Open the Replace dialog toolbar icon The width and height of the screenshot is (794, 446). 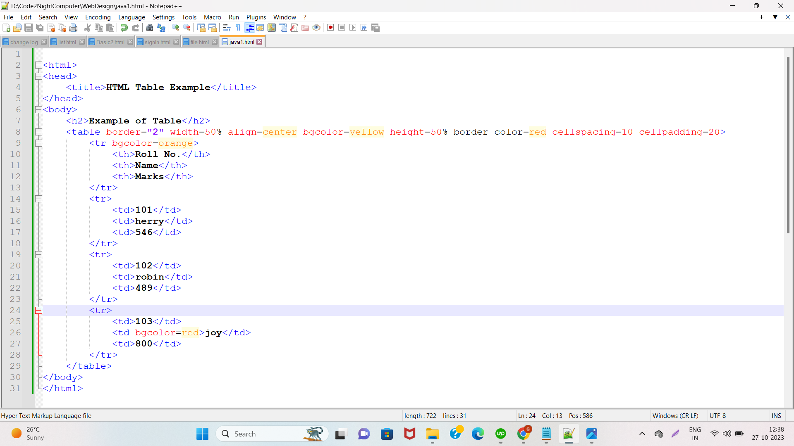161,28
